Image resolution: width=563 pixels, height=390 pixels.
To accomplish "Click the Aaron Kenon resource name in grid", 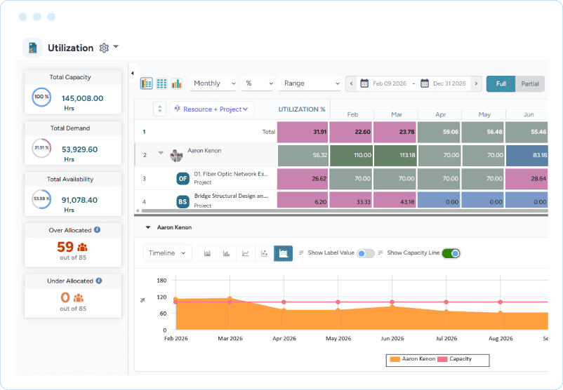I will pyautogui.click(x=204, y=151).
